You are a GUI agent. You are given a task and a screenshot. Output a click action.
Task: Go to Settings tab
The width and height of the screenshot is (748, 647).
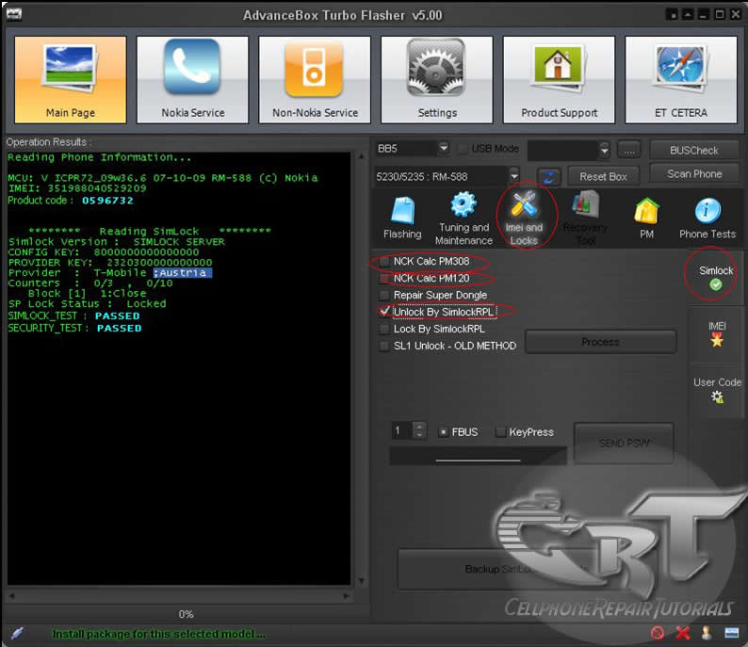pos(437,80)
